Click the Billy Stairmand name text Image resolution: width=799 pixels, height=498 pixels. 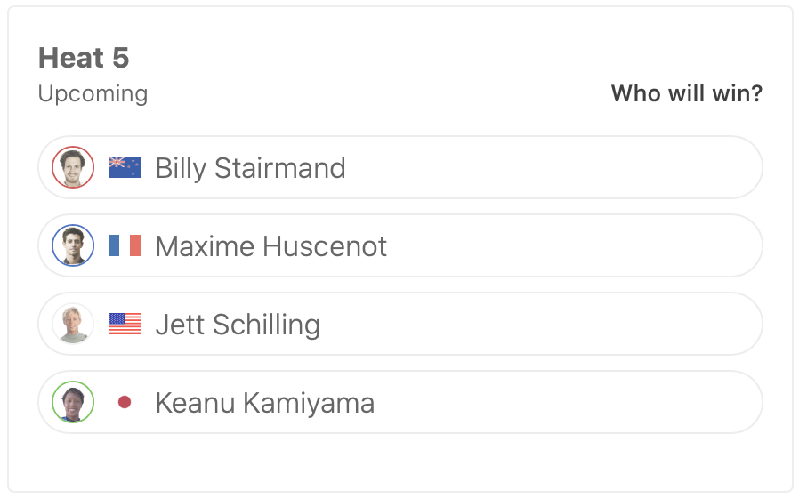pyautogui.click(x=250, y=168)
